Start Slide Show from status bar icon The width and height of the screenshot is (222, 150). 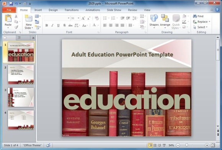tap(164, 145)
